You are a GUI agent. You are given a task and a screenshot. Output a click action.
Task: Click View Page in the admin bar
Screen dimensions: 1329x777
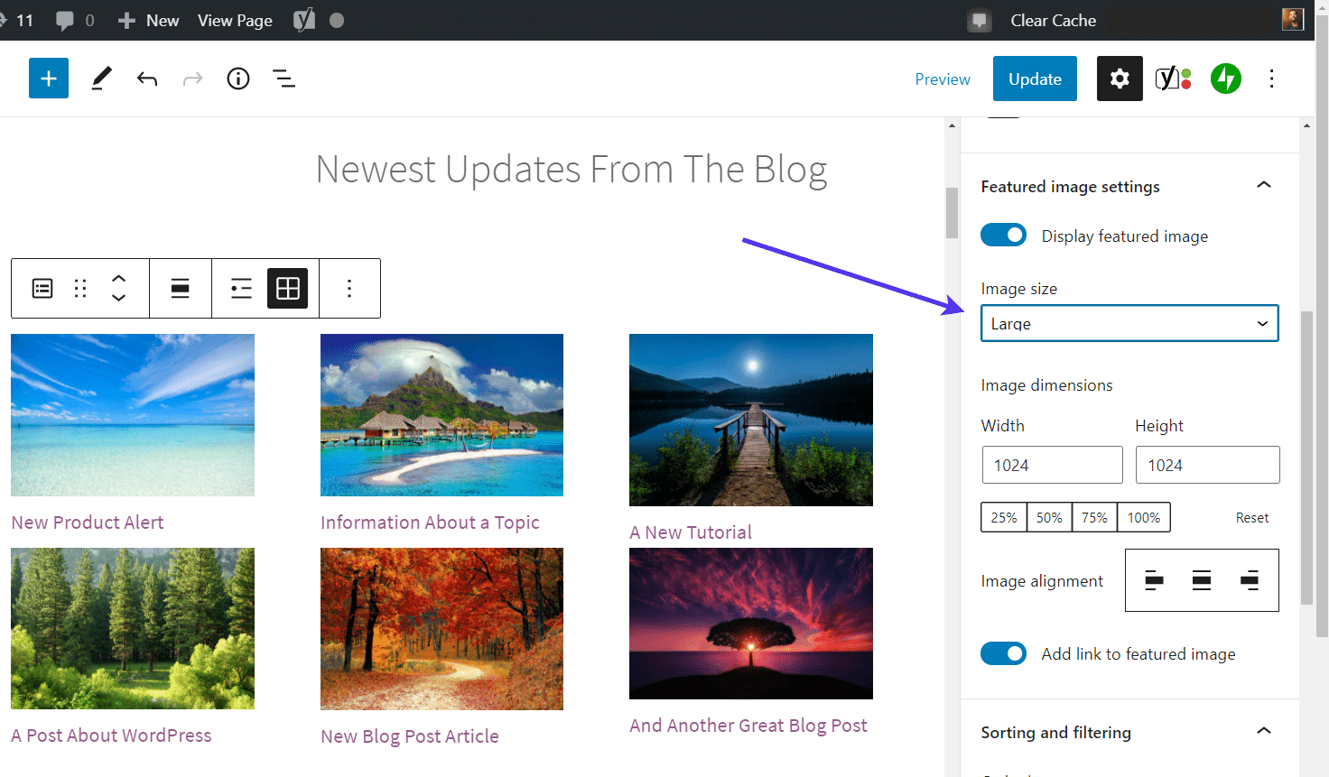[x=235, y=20]
